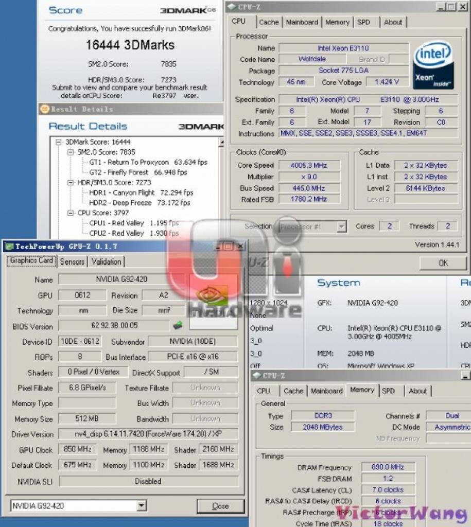
Task: Click the GPU Clock 850 MHz field
Action: click(78, 449)
